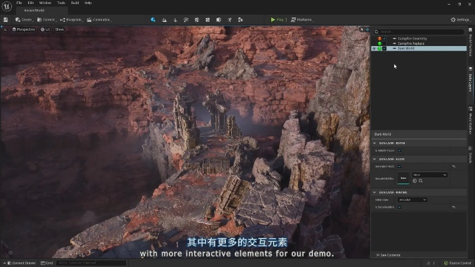Screen dimensions: 475x267
Task: Open the Settings dropdown
Action: click(460, 19)
